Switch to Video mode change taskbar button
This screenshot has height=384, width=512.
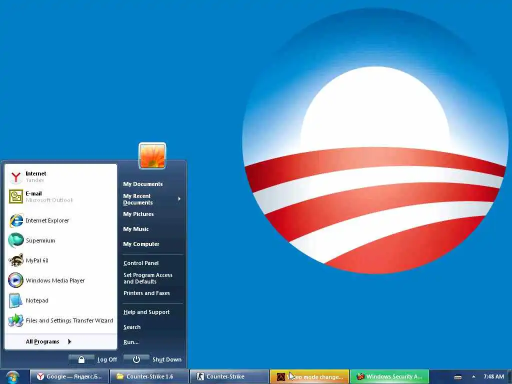(x=309, y=376)
